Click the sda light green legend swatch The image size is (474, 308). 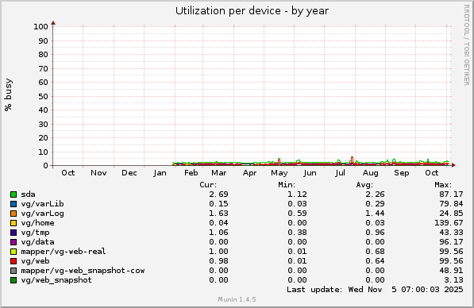tap(13, 194)
